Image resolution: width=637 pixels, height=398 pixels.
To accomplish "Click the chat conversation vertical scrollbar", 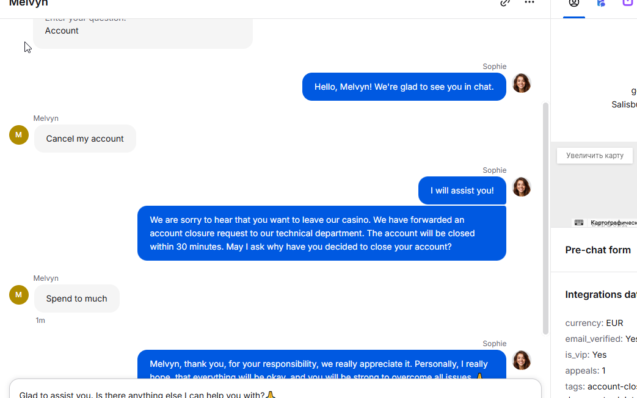I will (x=545, y=219).
